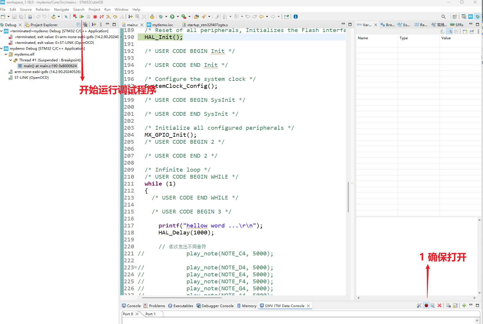Save main.c with the save icon

(14, 17)
